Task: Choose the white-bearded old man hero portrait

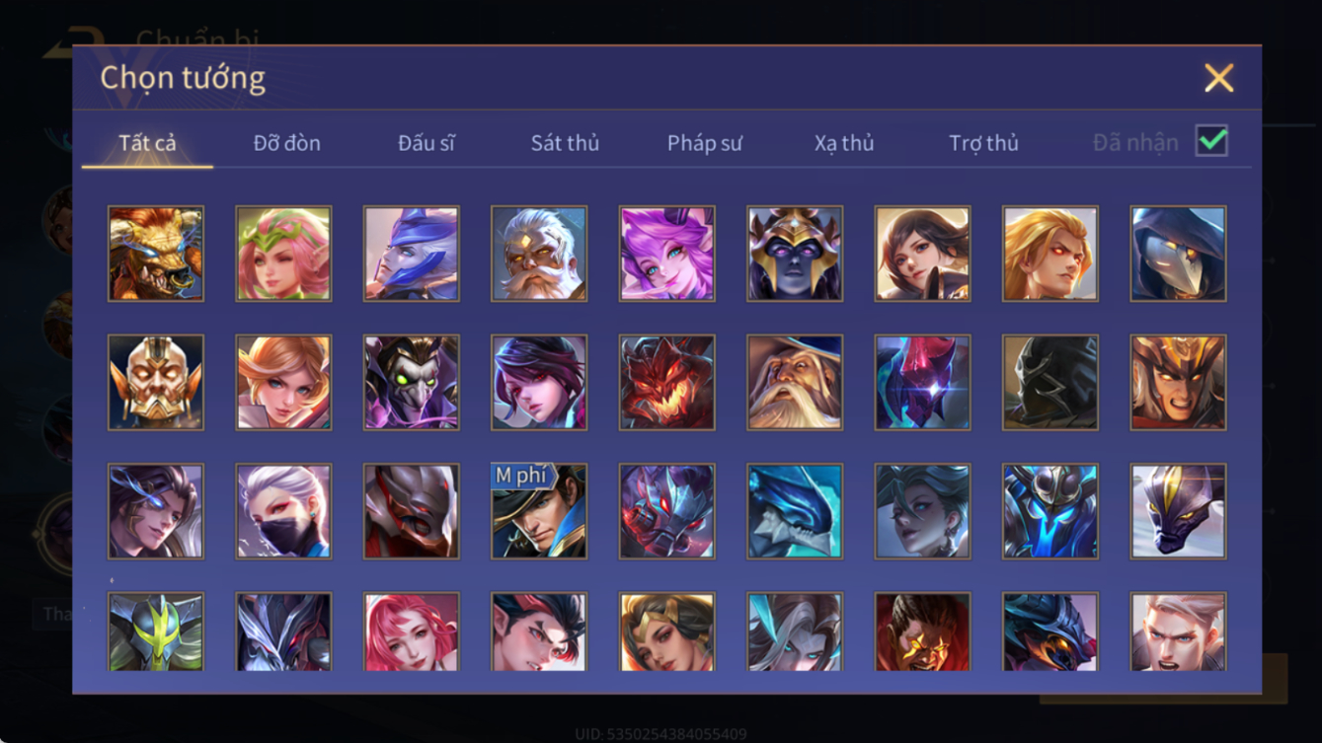Action: (539, 254)
